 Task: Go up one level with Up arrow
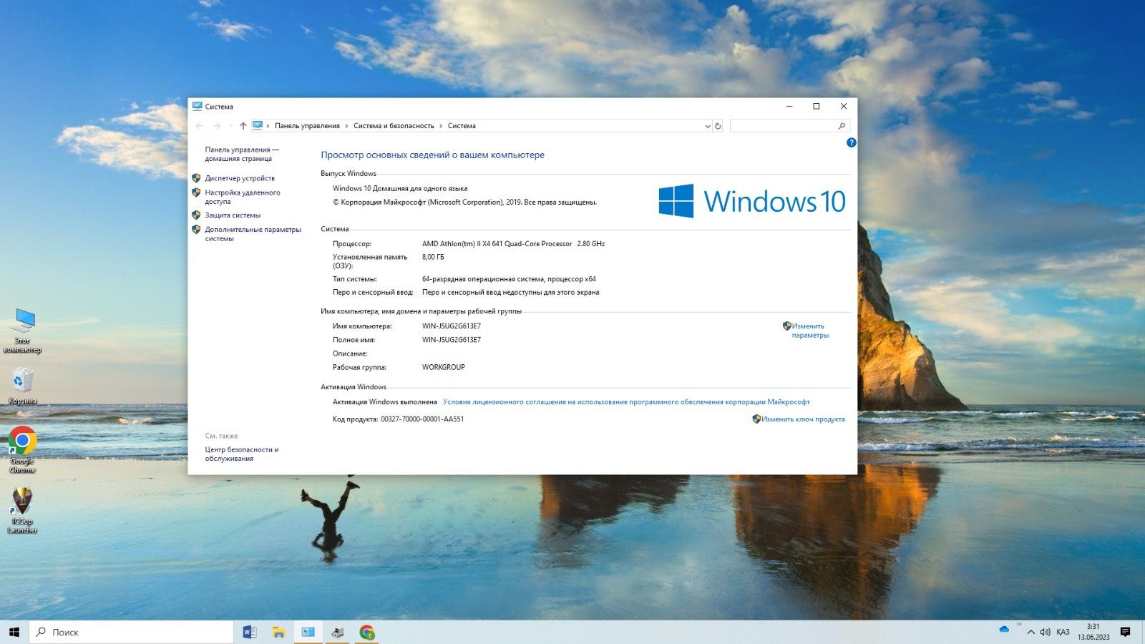[x=243, y=126]
